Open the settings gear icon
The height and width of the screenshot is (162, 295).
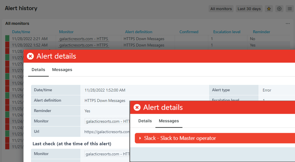pyautogui.click(x=279, y=9)
